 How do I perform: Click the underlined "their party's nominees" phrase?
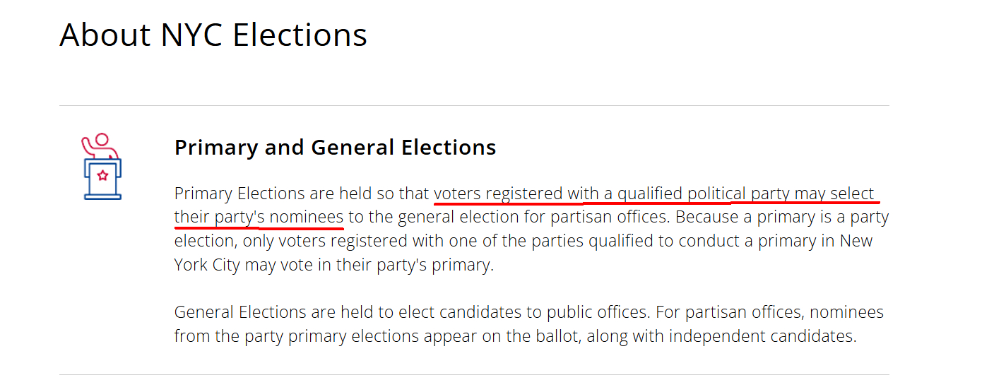[259, 217]
